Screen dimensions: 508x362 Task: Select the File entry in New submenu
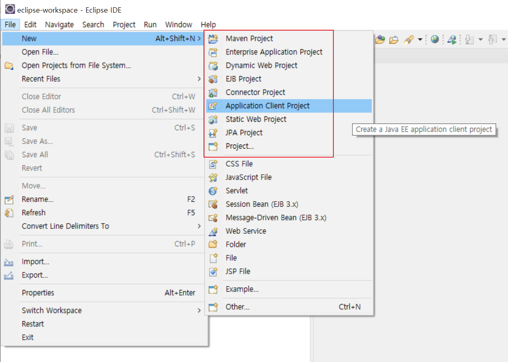pyautogui.click(x=289, y=258)
